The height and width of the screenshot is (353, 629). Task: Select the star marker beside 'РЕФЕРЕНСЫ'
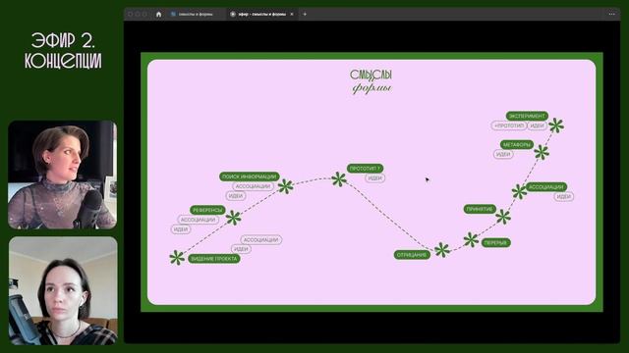click(233, 218)
